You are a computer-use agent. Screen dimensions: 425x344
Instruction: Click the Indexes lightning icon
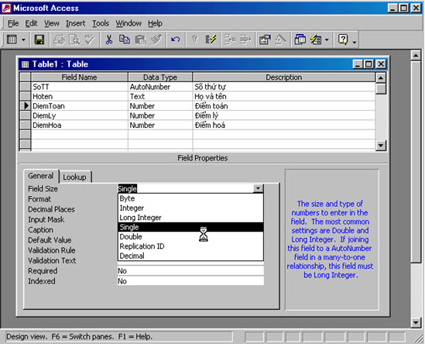[x=211, y=40]
